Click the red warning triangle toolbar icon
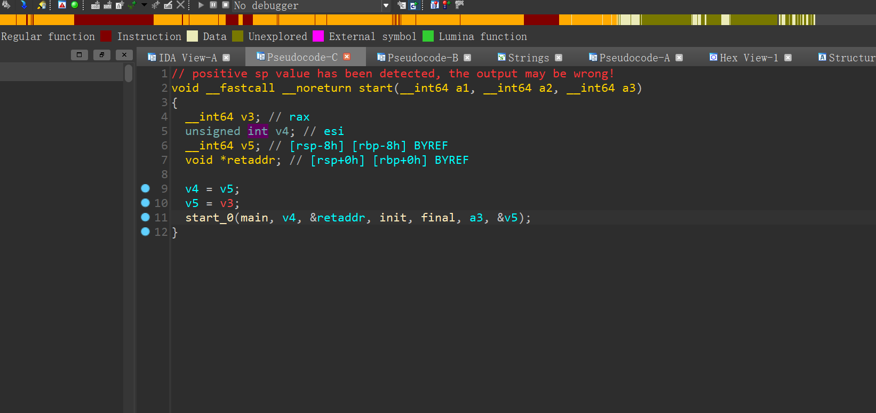The image size is (876, 413). coord(62,5)
